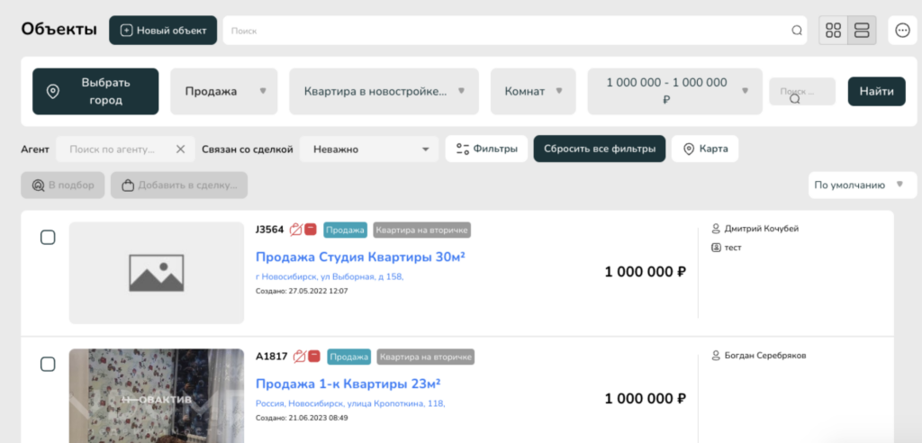Click red minus icon on listing J3564
922x443 pixels.
[x=310, y=230]
